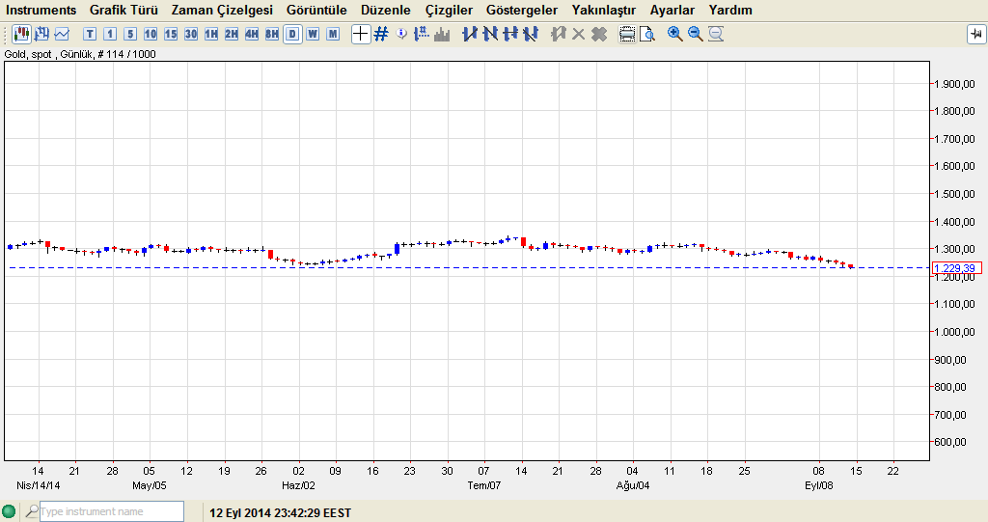Click the search magnifier icon
988x522 pixels.
(x=32, y=511)
